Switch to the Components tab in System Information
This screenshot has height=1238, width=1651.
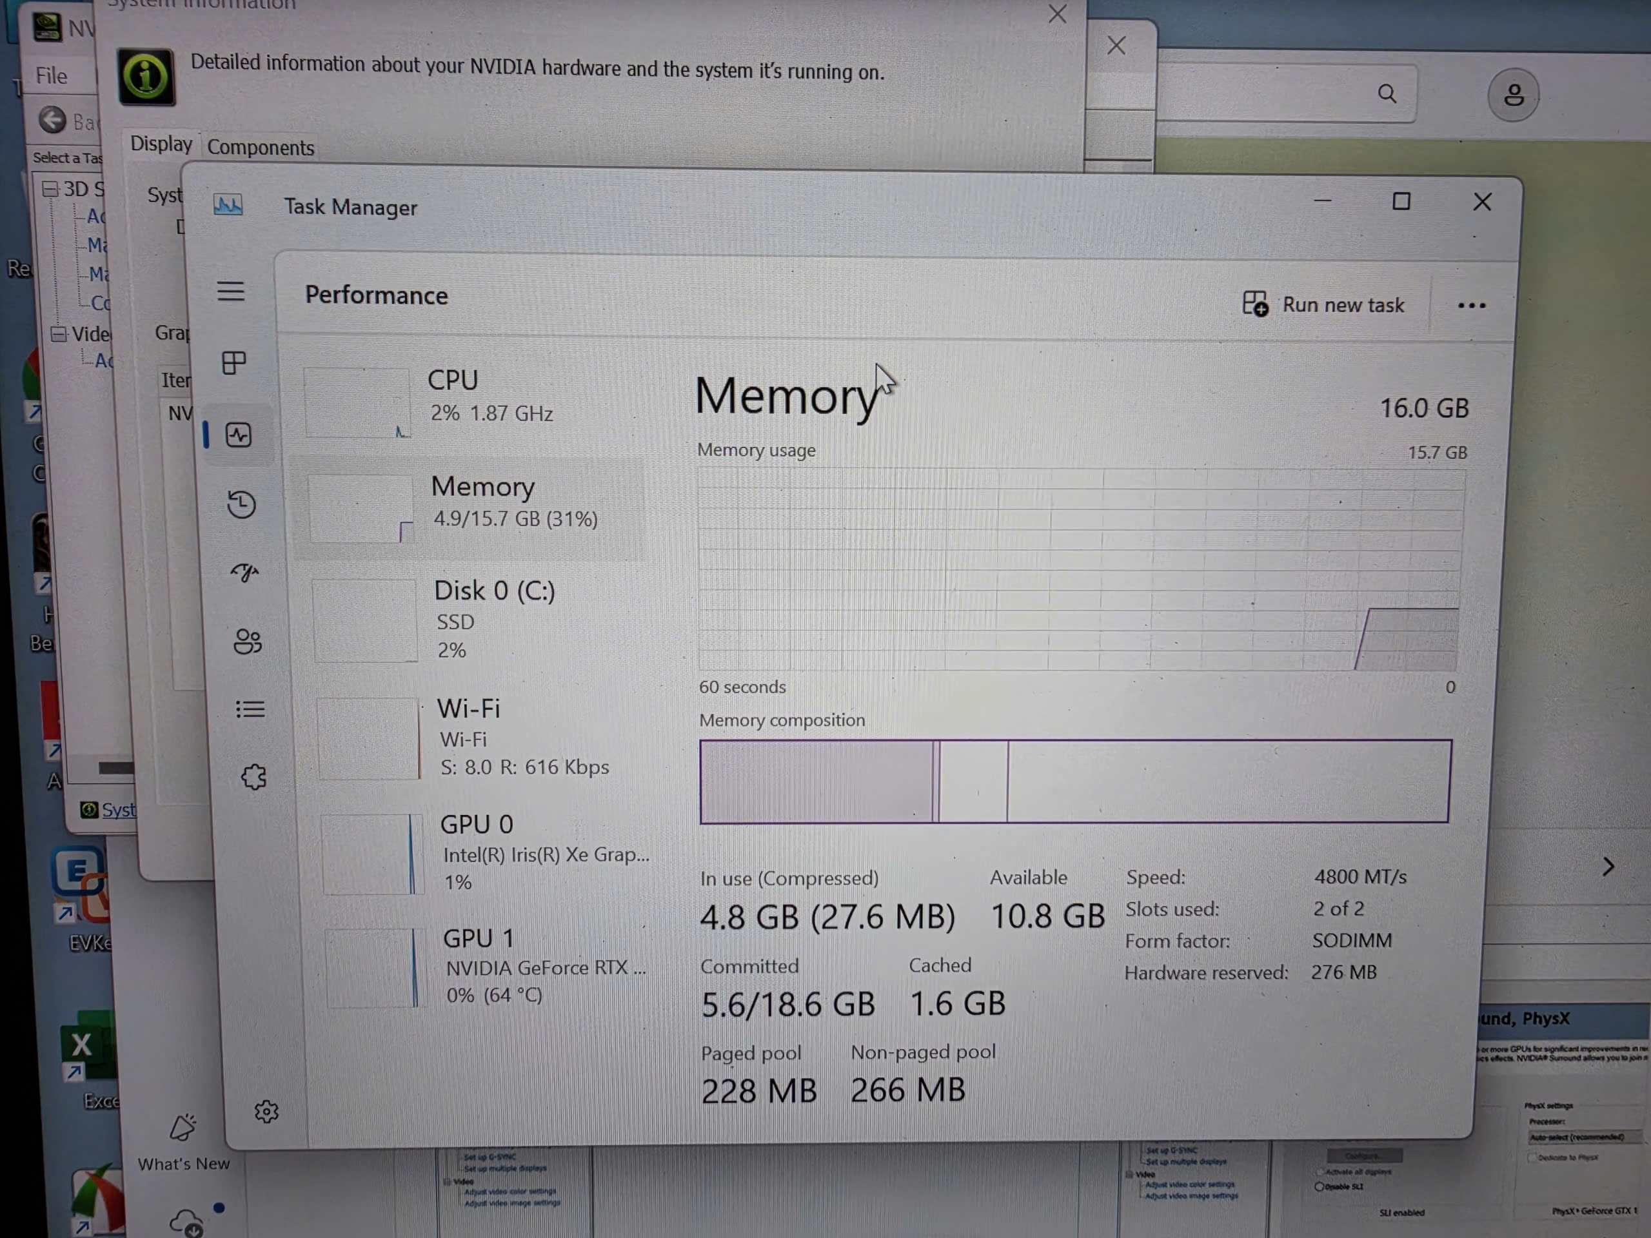tap(261, 147)
